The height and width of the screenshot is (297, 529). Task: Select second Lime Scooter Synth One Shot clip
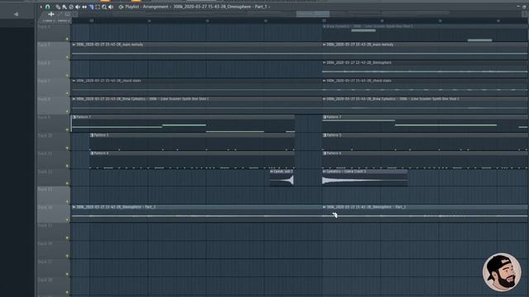[x=425, y=106]
